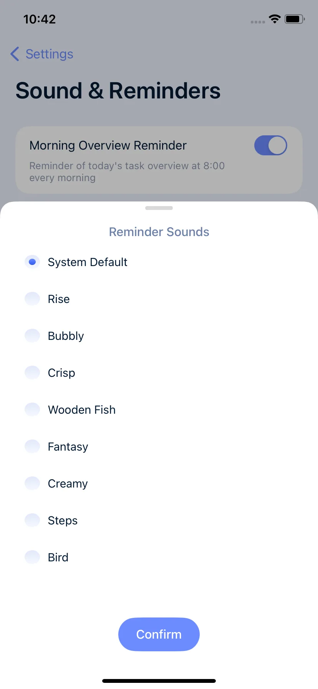This screenshot has width=318, height=689.
Task: Confirm the reminder sound selection
Action: (x=159, y=634)
